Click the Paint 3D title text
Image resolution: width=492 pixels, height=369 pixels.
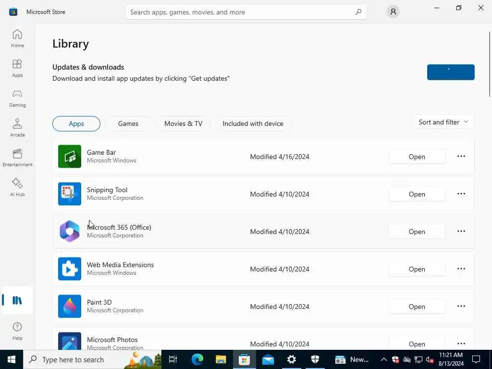(99, 302)
